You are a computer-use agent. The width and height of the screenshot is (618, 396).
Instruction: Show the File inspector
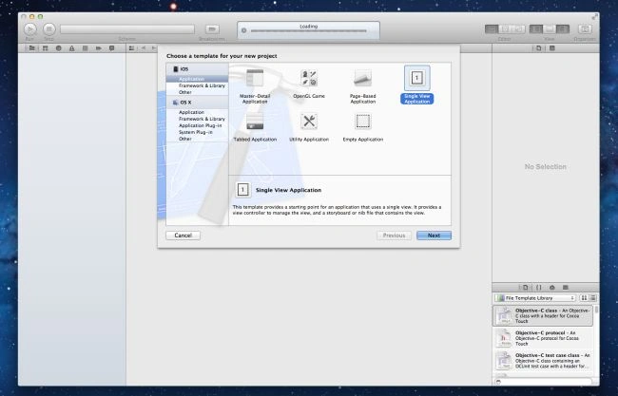[x=539, y=48]
